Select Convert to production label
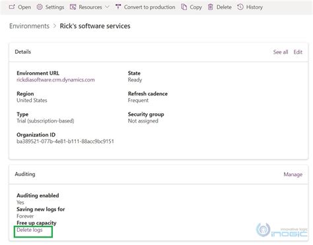The image size is (313, 245). click(150, 7)
